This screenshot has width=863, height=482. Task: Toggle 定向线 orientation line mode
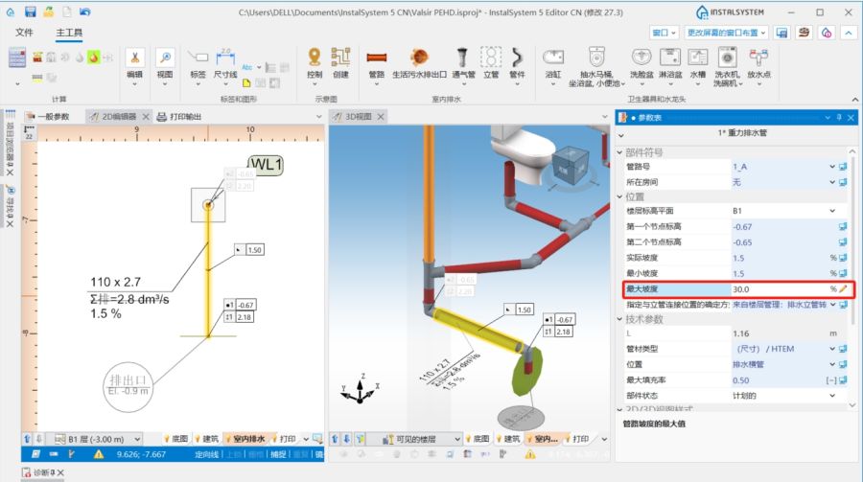[x=207, y=454]
